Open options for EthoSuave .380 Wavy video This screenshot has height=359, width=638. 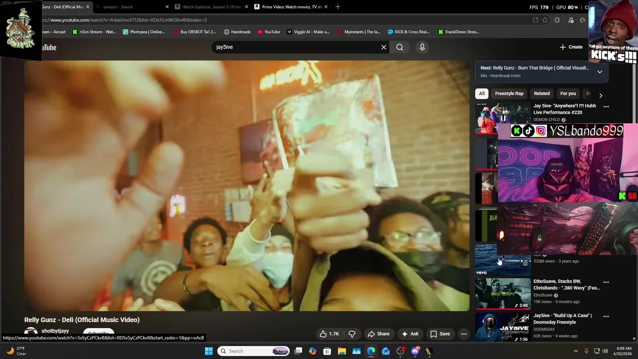pyautogui.click(x=606, y=282)
